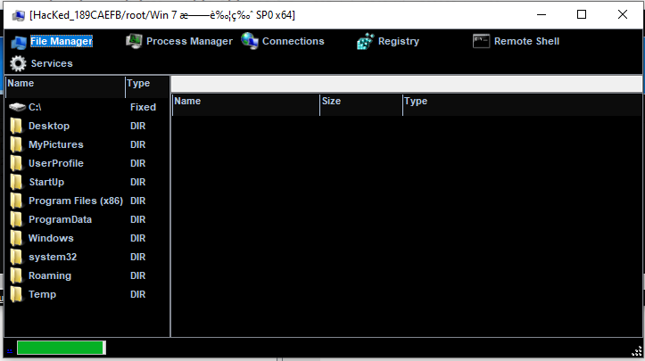
Task: Click the Process Manager icon
Action: [x=134, y=41]
